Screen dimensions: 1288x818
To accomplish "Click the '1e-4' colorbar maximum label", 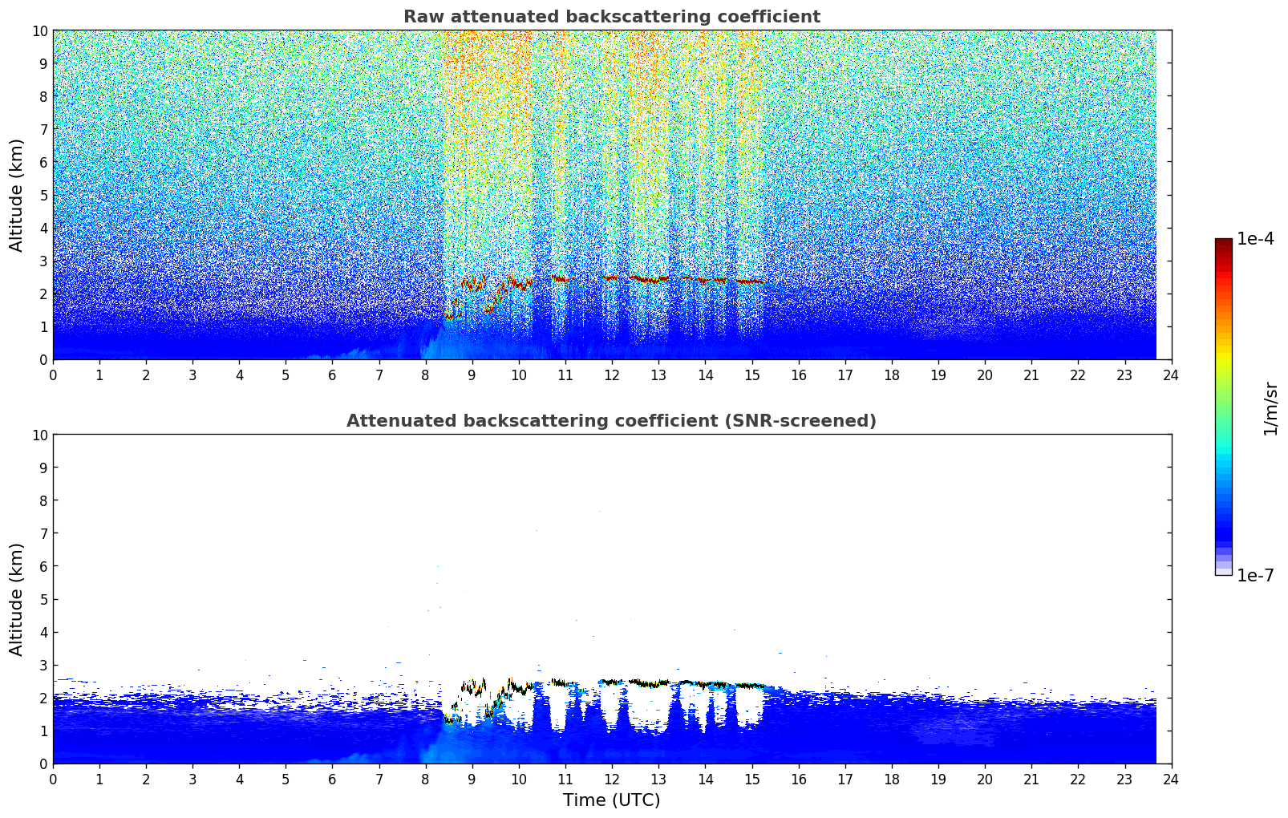I will pos(1255,239).
